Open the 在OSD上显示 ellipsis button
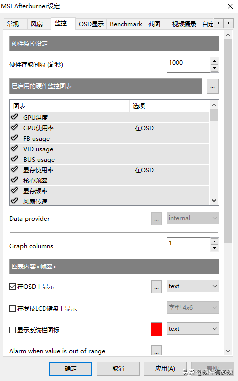This screenshot has height=381, width=238. pyautogui.click(x=156, y=287)
